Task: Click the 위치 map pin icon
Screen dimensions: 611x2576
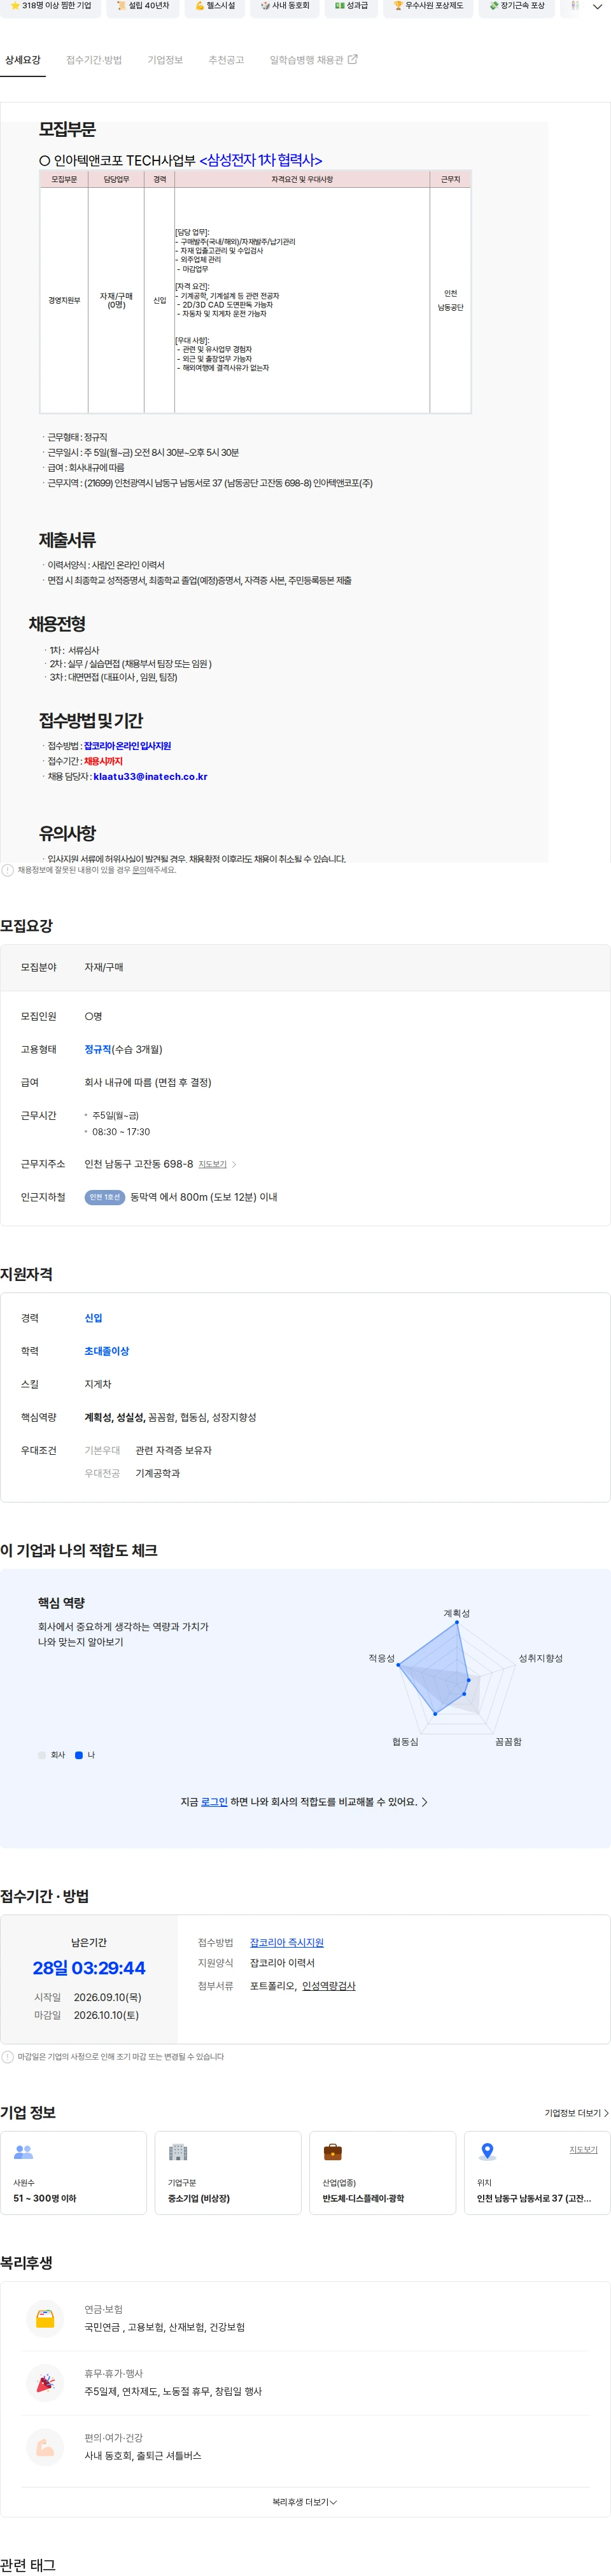Action: 487,2151
